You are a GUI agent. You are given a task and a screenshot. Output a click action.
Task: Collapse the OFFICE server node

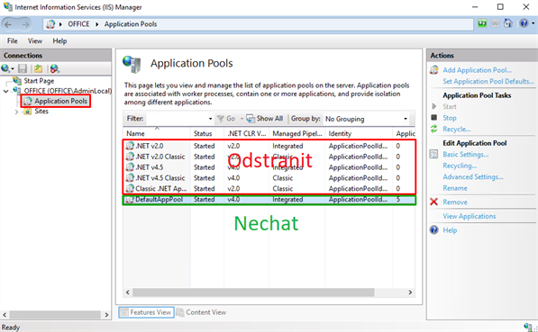[x=5, y=91]
